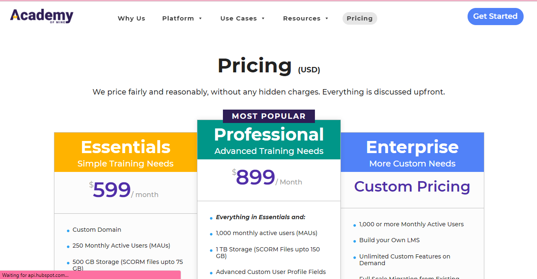Select the Pricing tab in navigation

pyautogui.click(x=360, y=18)
